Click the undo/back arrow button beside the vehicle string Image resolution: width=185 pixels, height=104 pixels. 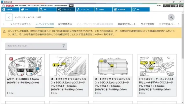tap(71, 5)
